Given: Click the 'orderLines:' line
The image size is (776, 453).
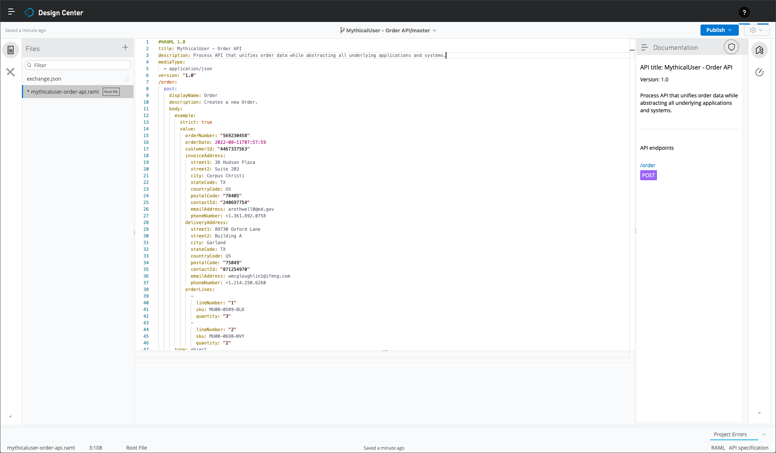Looking at the screenshot, I should 200,289.
